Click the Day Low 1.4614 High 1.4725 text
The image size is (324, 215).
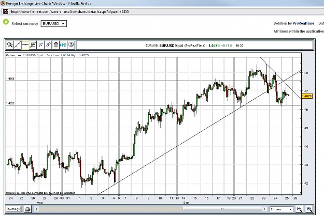point(67,55)
